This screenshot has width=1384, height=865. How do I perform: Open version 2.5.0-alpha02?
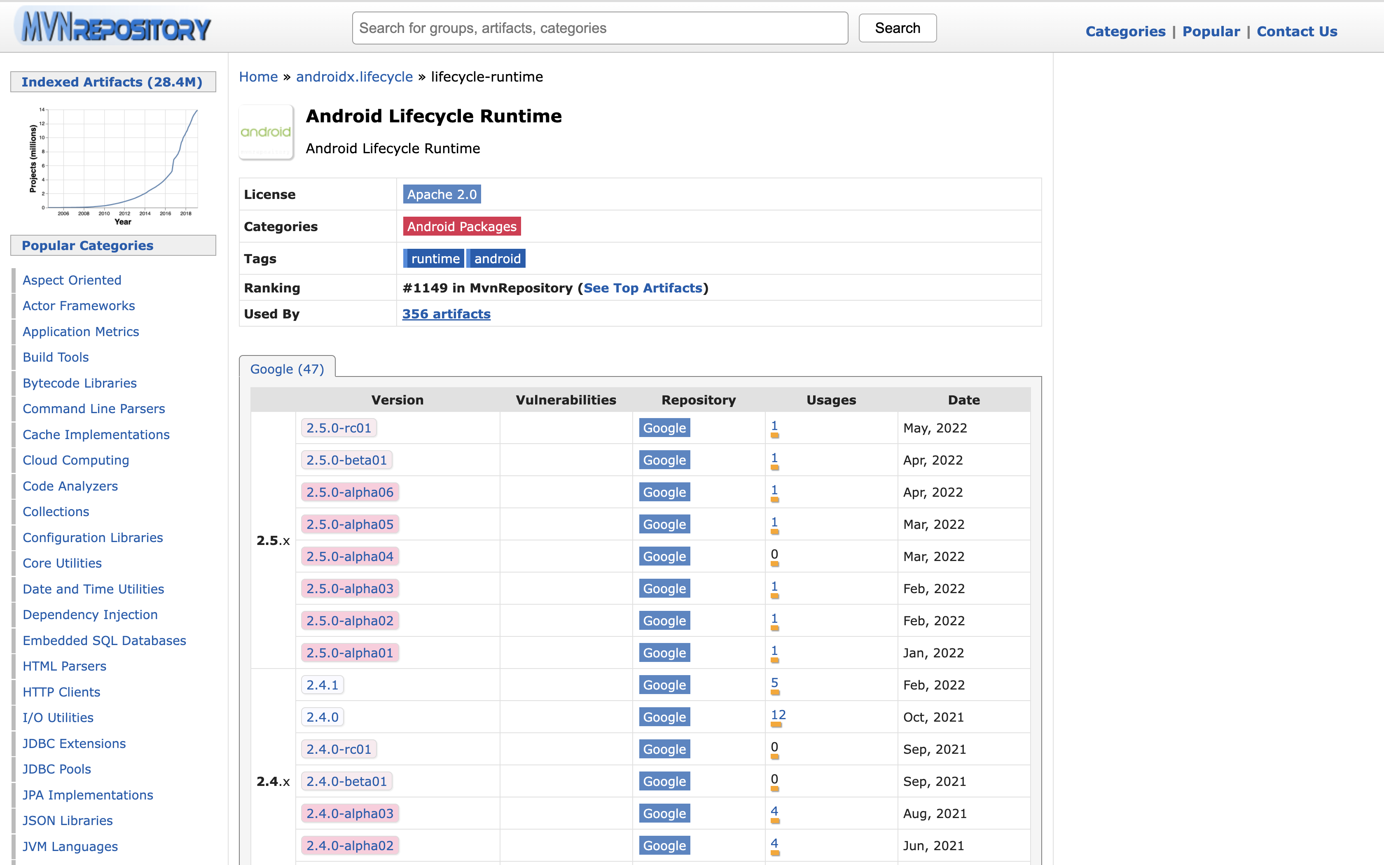point(350,621)
